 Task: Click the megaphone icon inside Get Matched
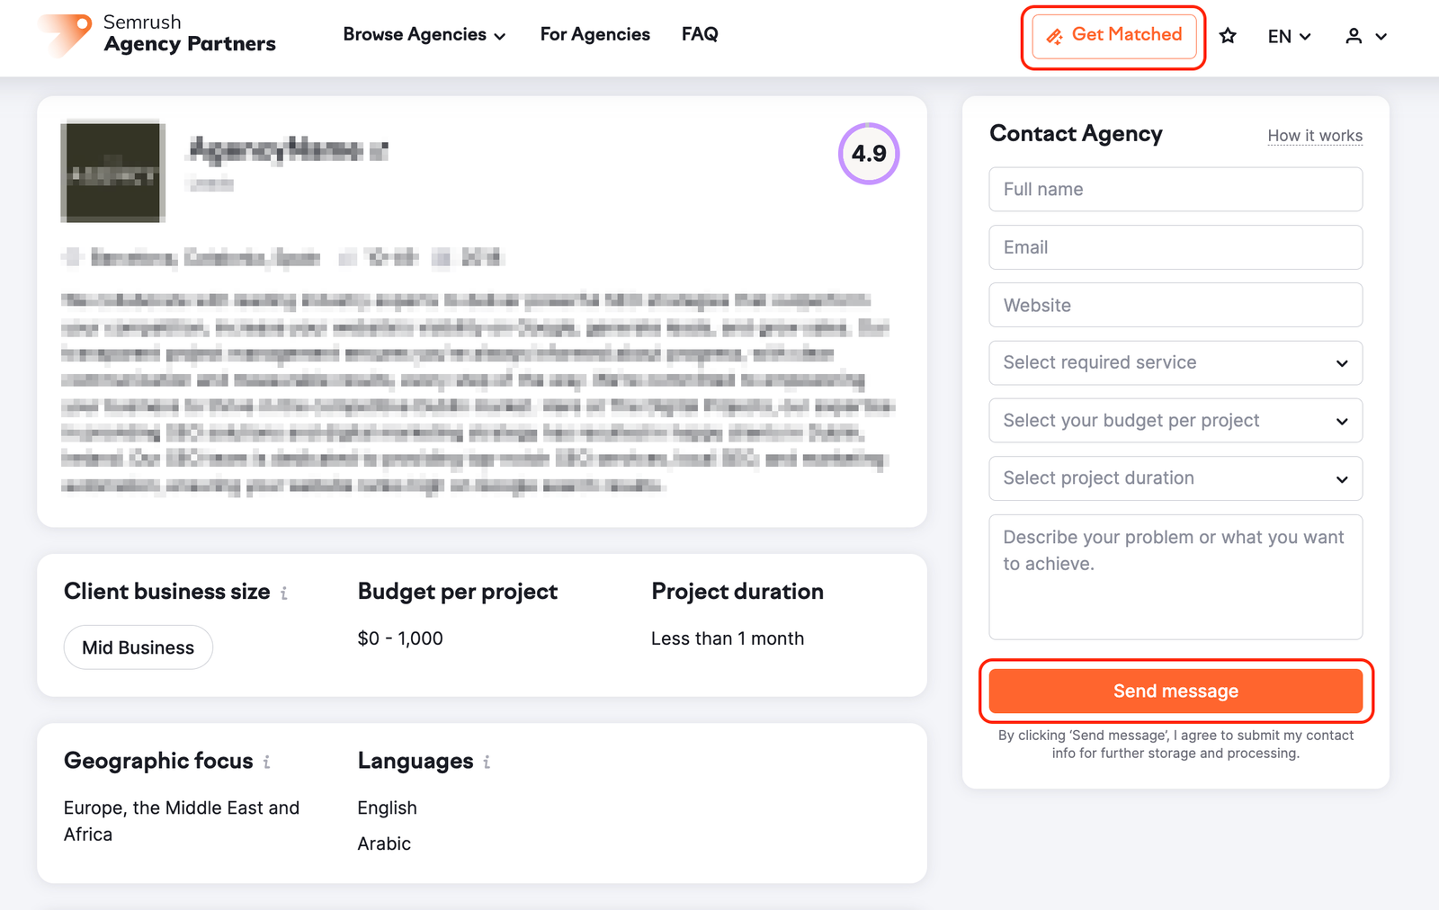tap(1054, 36)
